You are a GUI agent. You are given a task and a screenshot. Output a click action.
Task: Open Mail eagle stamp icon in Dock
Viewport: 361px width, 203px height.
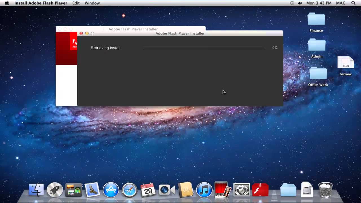coord(92,189)
